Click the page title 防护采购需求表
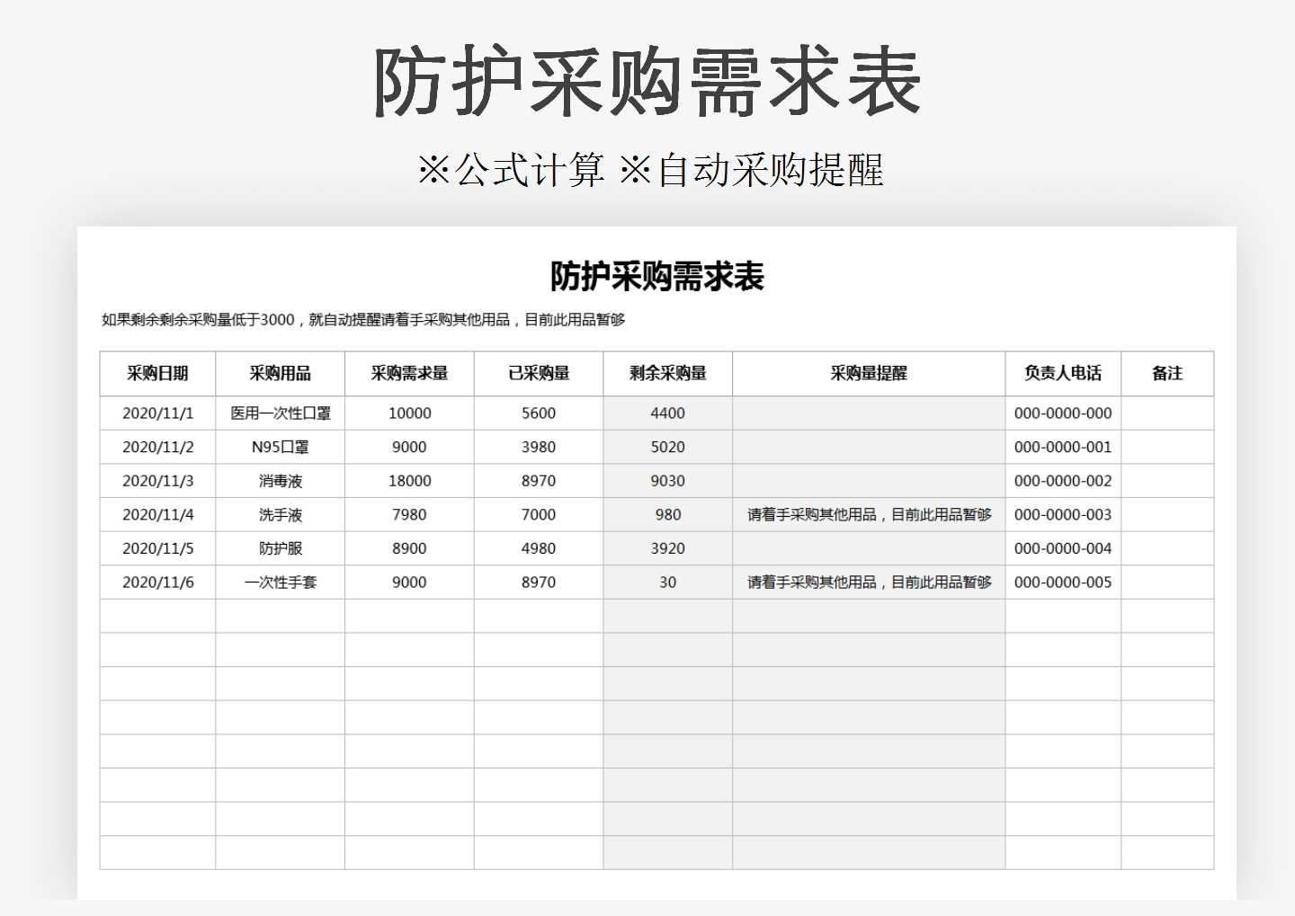This screenshot has width=1295, height=916. tap(646, 81)
